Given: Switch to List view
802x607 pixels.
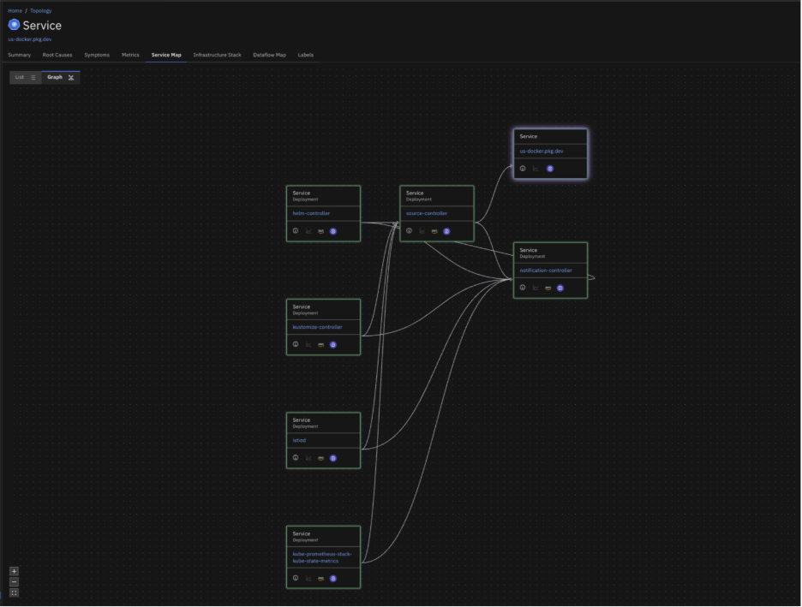Looking at the screenshot, I should pyautogui.click(x=25, y=77).
